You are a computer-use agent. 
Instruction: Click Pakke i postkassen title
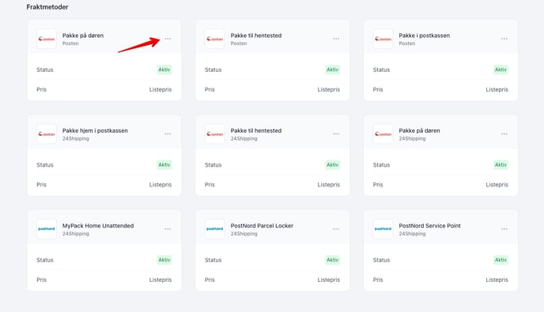(425, 36)
